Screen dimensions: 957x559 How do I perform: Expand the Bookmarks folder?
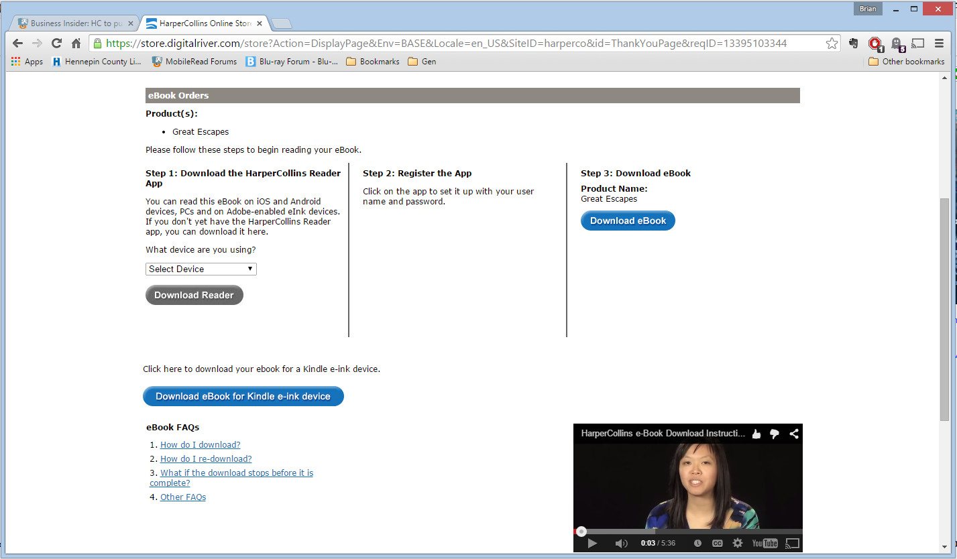click(372, 62)
